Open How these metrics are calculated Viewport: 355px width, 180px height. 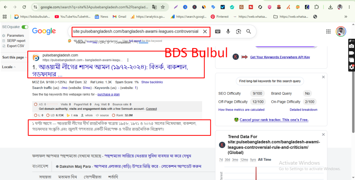pyautogui.click(x=241, y=110)
